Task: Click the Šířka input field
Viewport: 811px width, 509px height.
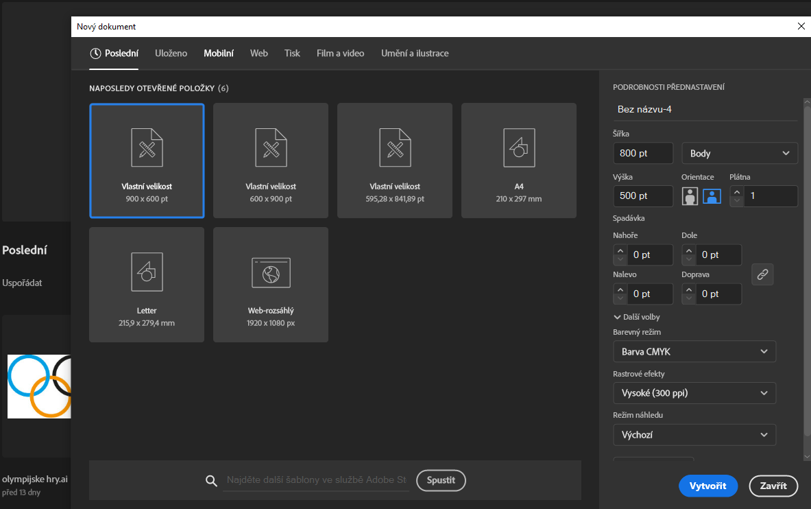Action: click(x=642, y=154)
